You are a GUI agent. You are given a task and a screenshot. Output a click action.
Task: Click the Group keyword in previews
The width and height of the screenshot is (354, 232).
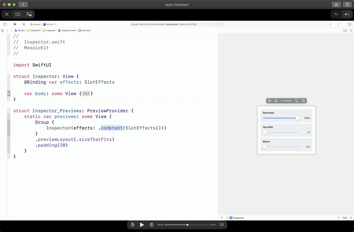42,122
